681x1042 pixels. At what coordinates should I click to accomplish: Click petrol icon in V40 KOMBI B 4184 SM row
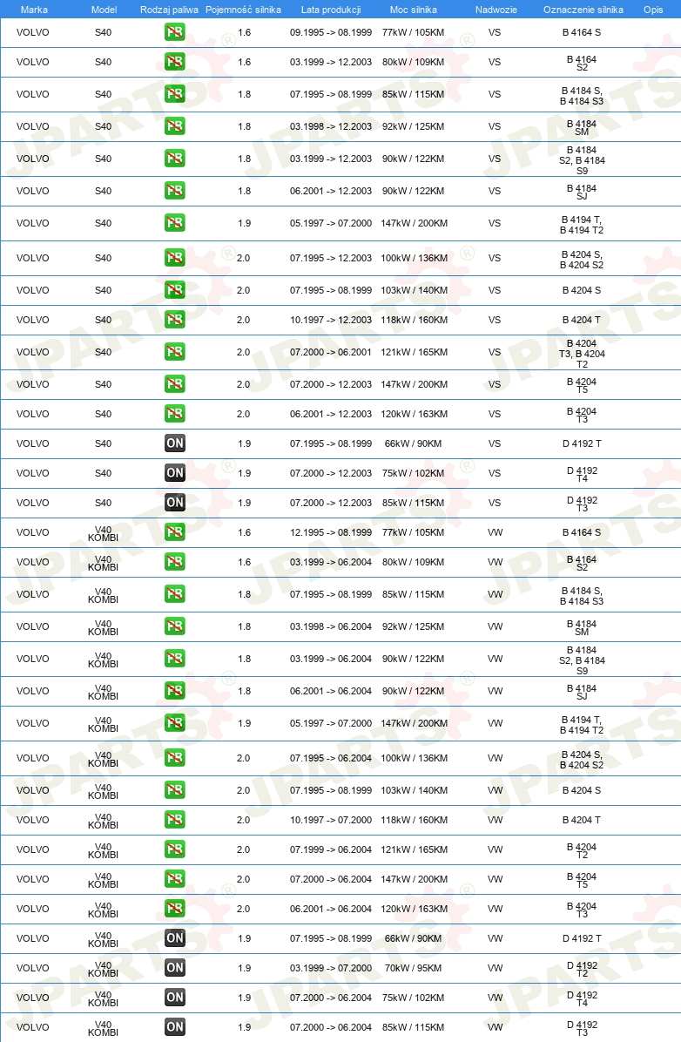point(175,626)
